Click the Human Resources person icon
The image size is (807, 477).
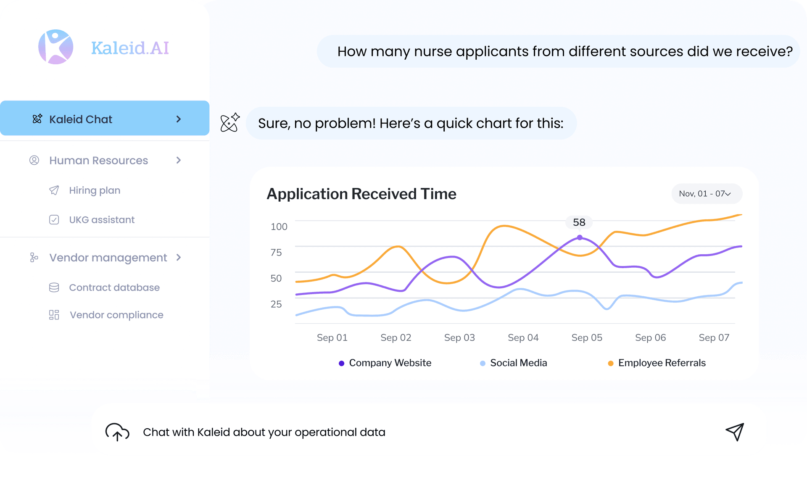tap(34, 160)
